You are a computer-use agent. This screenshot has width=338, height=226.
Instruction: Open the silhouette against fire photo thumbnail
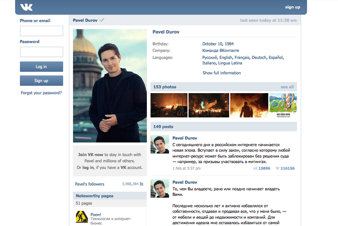(x=249, y=105)
